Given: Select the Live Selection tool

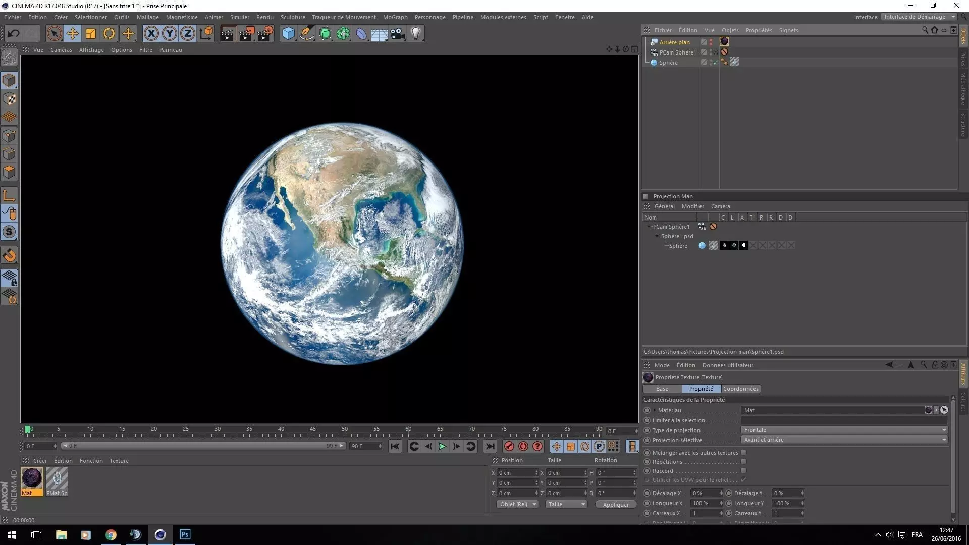Looking at the screenshot, I should click(53, 34).
